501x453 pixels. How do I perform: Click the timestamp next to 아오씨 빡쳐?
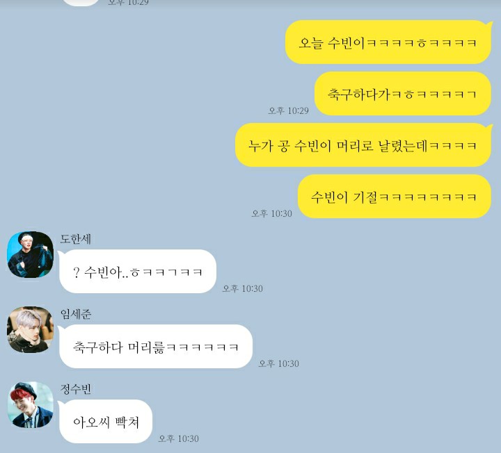[x=179, y=438]
